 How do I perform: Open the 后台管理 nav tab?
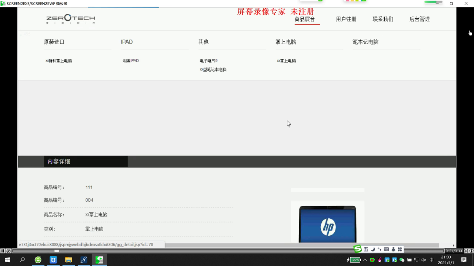click(x=420, y=19)
